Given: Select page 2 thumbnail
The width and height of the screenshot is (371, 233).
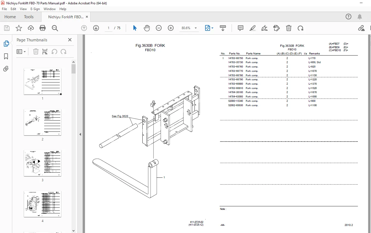Looking at the screenshot, I should click(x=43, y=122).
